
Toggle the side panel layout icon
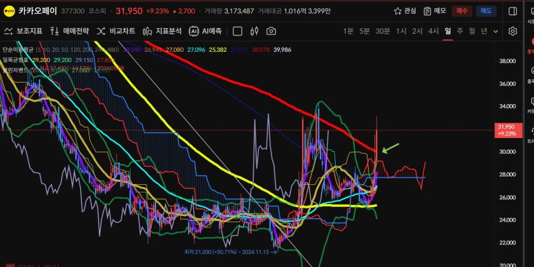click(513, 11)
